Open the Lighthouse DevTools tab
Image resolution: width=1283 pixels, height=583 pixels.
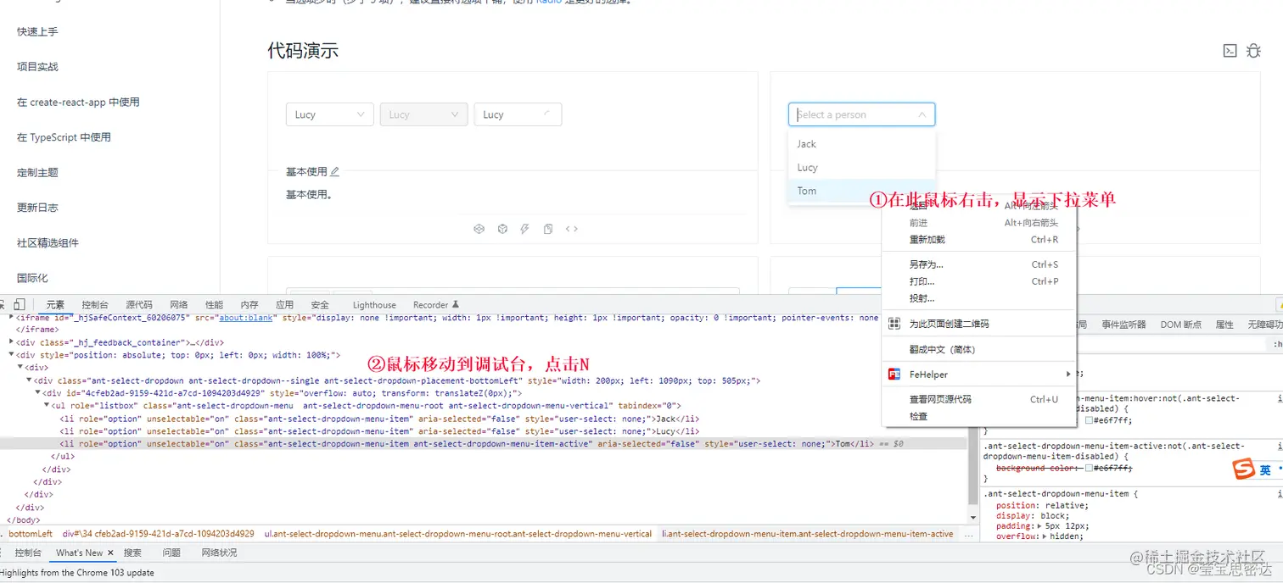pyautogui.click(x=374, y=305)
